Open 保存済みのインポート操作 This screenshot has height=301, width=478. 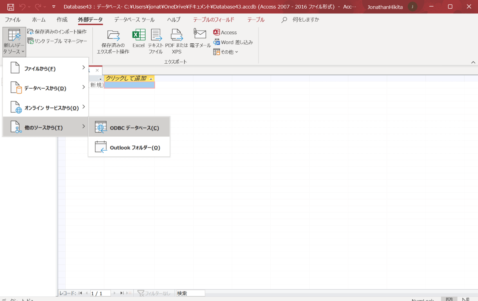(57, 32)
